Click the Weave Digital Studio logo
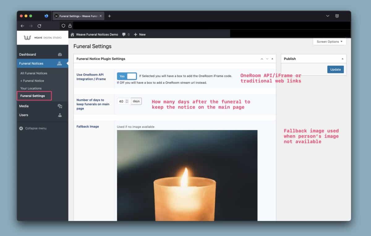Screen dimensions: 371x236 [x=42, y=38]
